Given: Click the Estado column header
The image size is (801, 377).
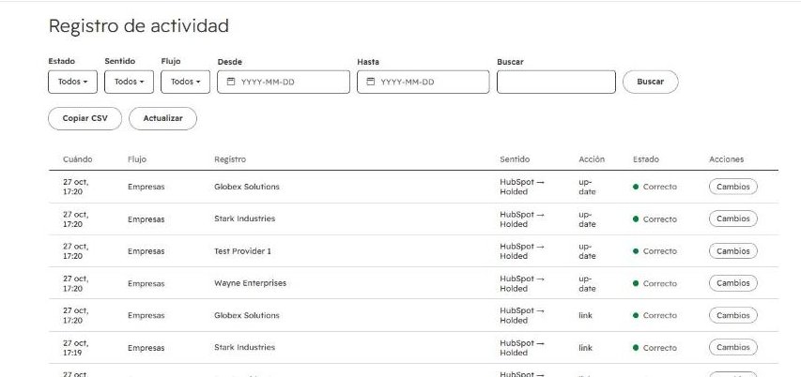Looking at the screenshot, I should pyautogui.click(x=646, y=159).
